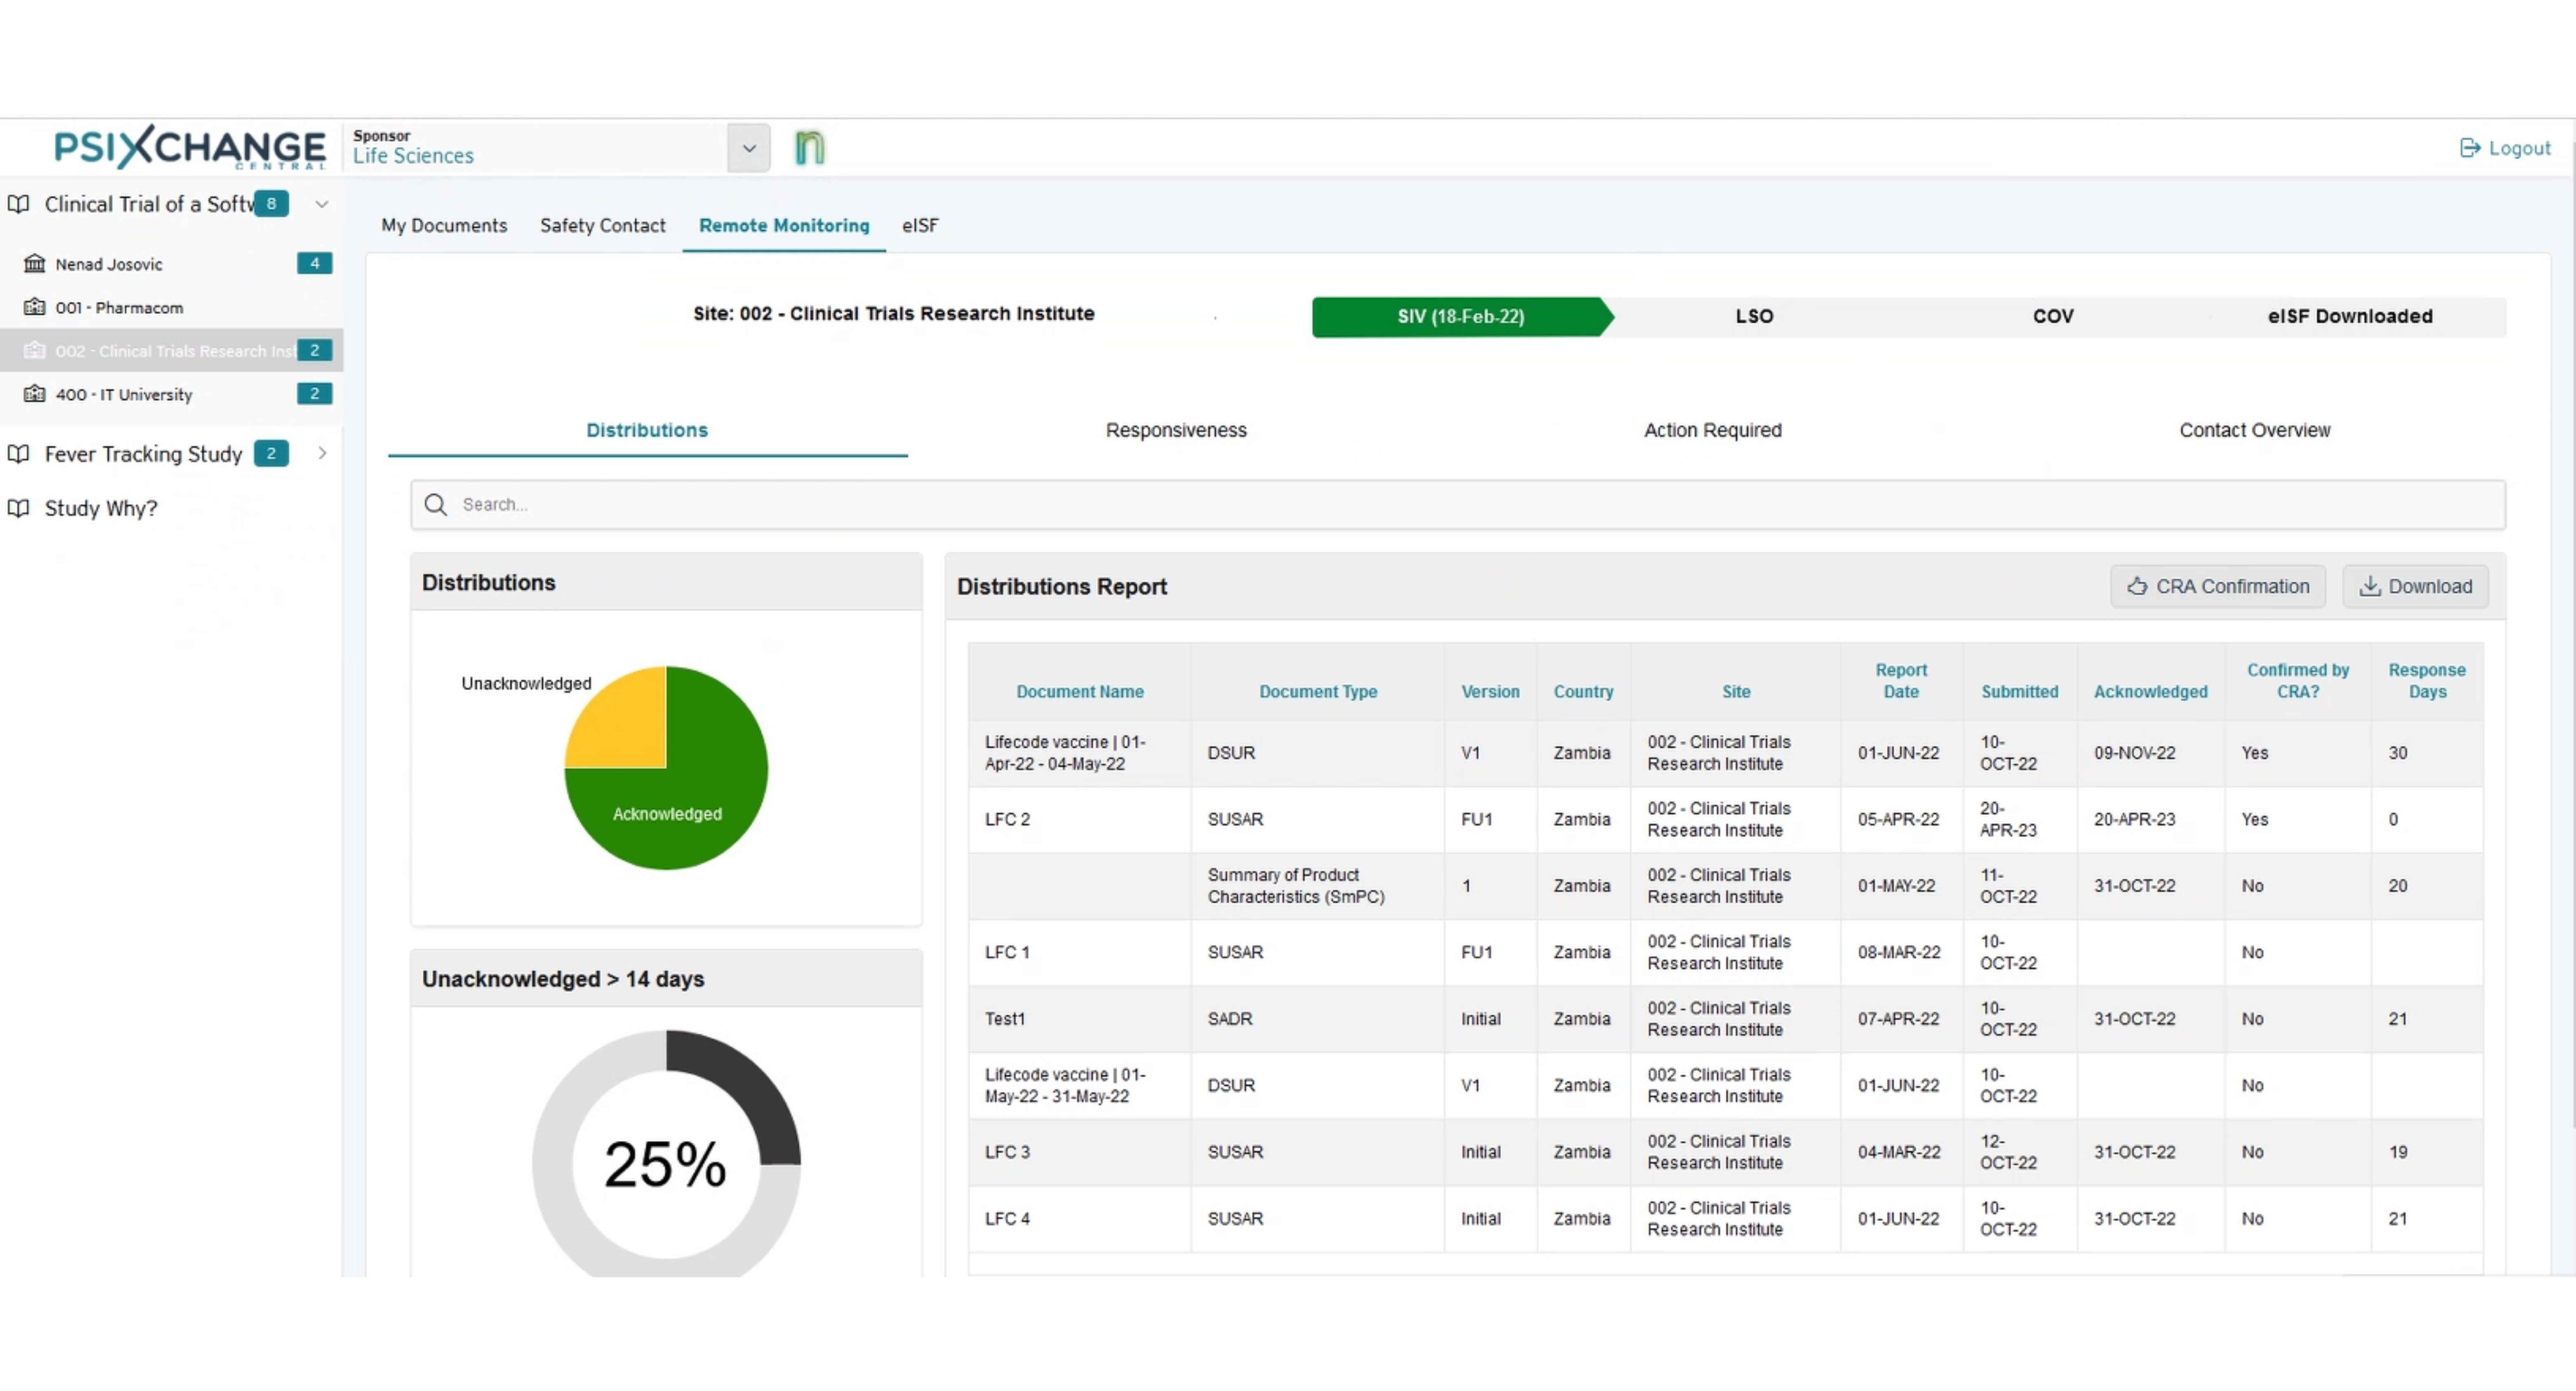Screen dimensions: 2576x1391
Task: Open the eISF tab
Action: tap(920, 226)
